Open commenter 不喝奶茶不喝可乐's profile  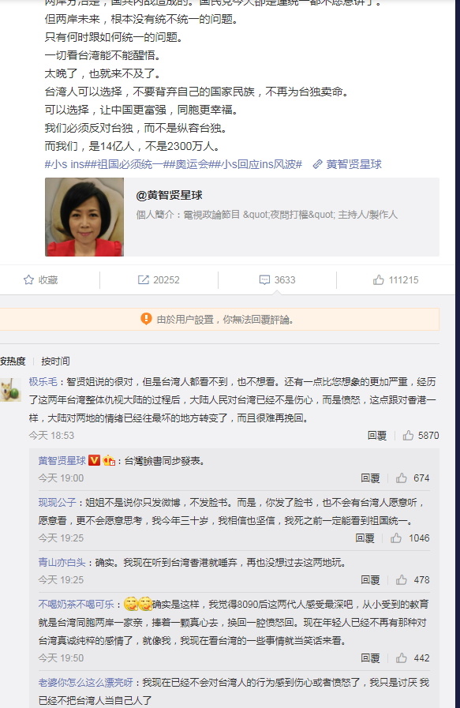point(77,604)
